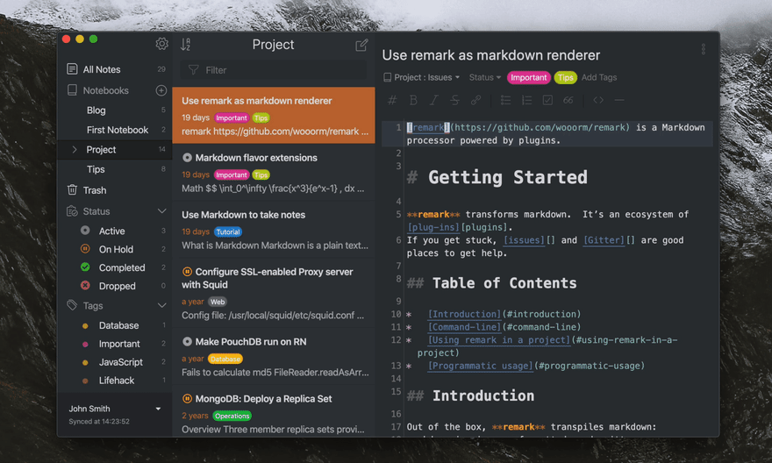Insert a task checkbox list
The width and height of the screenshot is (772, 463).
coord(547,100)
